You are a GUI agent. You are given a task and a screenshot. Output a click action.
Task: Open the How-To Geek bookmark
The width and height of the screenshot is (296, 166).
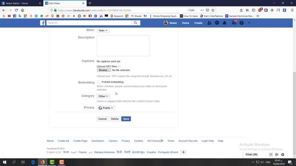(x=189, y=16)
